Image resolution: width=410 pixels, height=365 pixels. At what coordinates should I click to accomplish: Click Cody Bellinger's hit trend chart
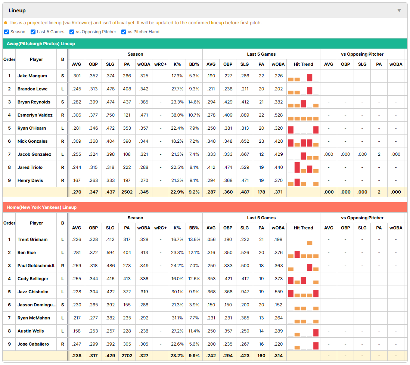(x=303, y=280)
